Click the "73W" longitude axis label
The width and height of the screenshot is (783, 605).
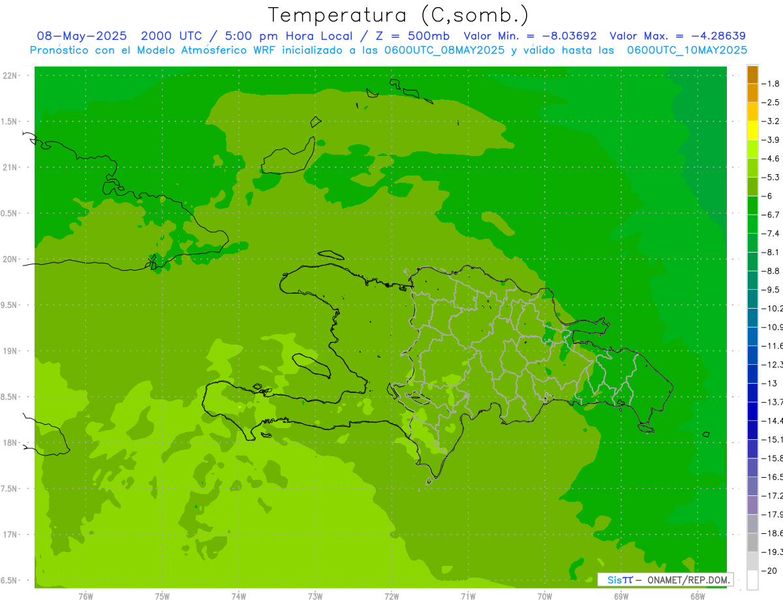click(315, 597)
